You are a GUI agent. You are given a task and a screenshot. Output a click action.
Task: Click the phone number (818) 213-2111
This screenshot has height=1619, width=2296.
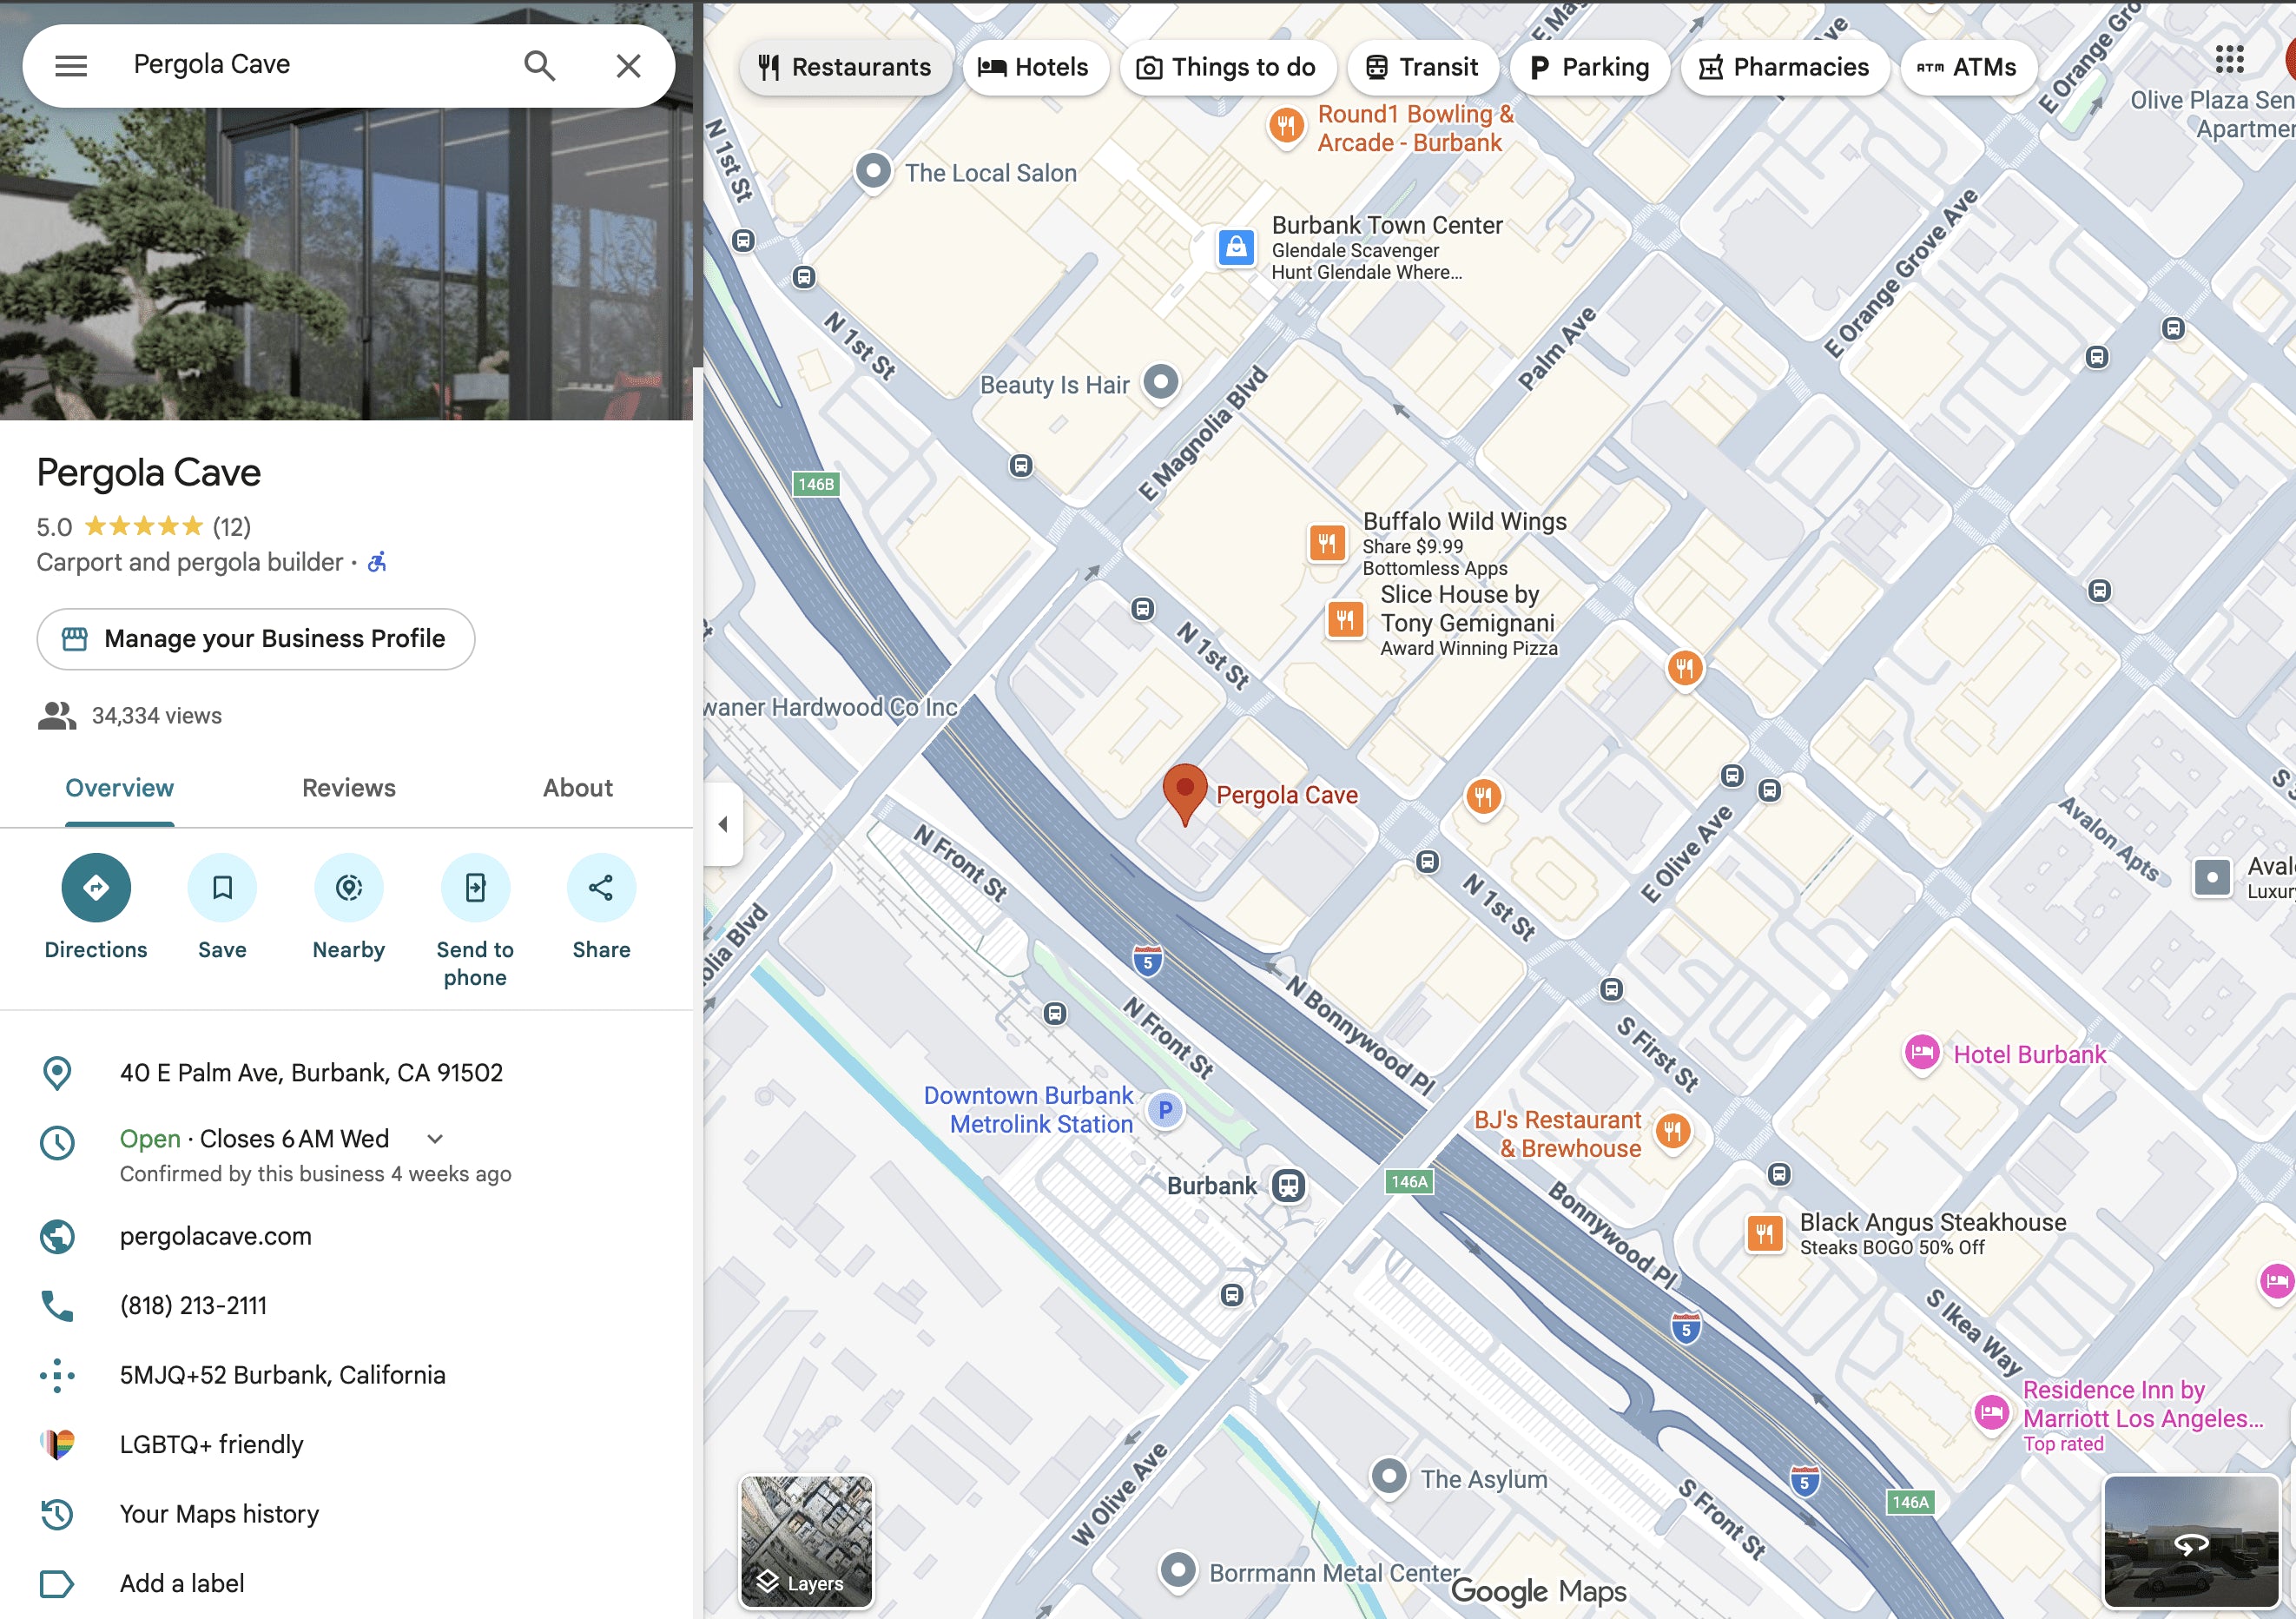coord(193,1306)
